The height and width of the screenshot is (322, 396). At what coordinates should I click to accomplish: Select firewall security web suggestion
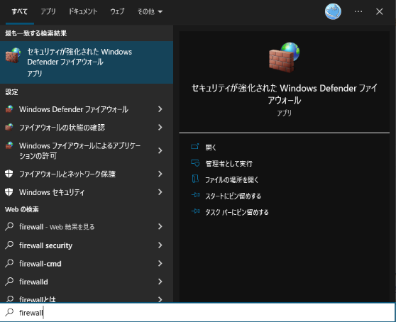pos(87,245)
